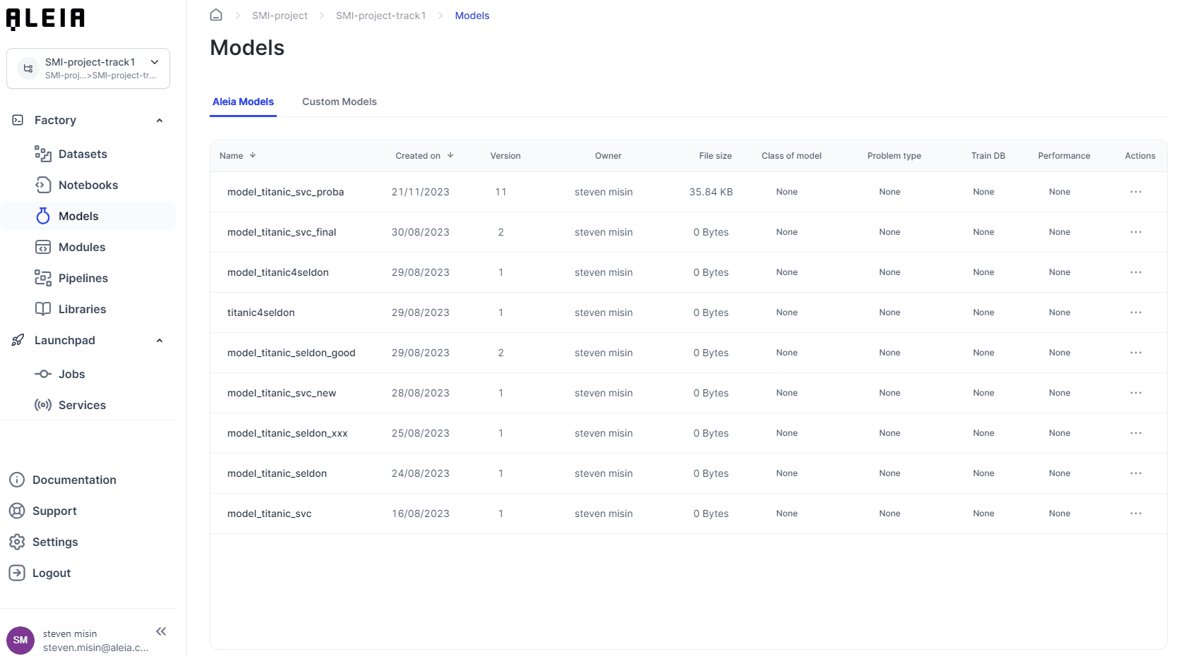Click the Jobs icon under Launchpad
Viewport: 1179px width, 656px height.
[x=43, y=374]
